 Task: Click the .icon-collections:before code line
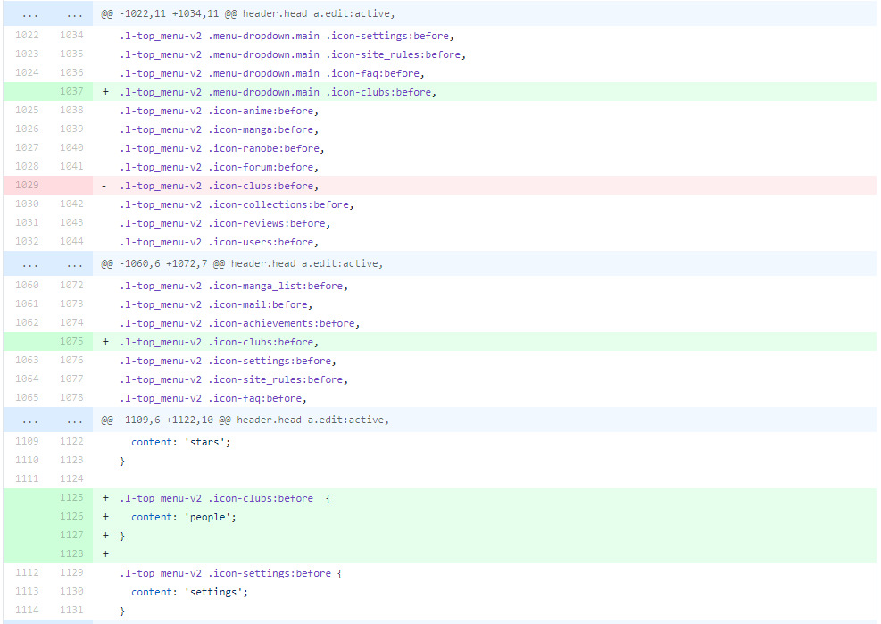click(x=237, y=204)
